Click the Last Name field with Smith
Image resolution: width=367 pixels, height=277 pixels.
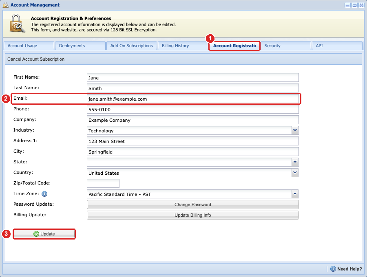(x=192, y=88)
